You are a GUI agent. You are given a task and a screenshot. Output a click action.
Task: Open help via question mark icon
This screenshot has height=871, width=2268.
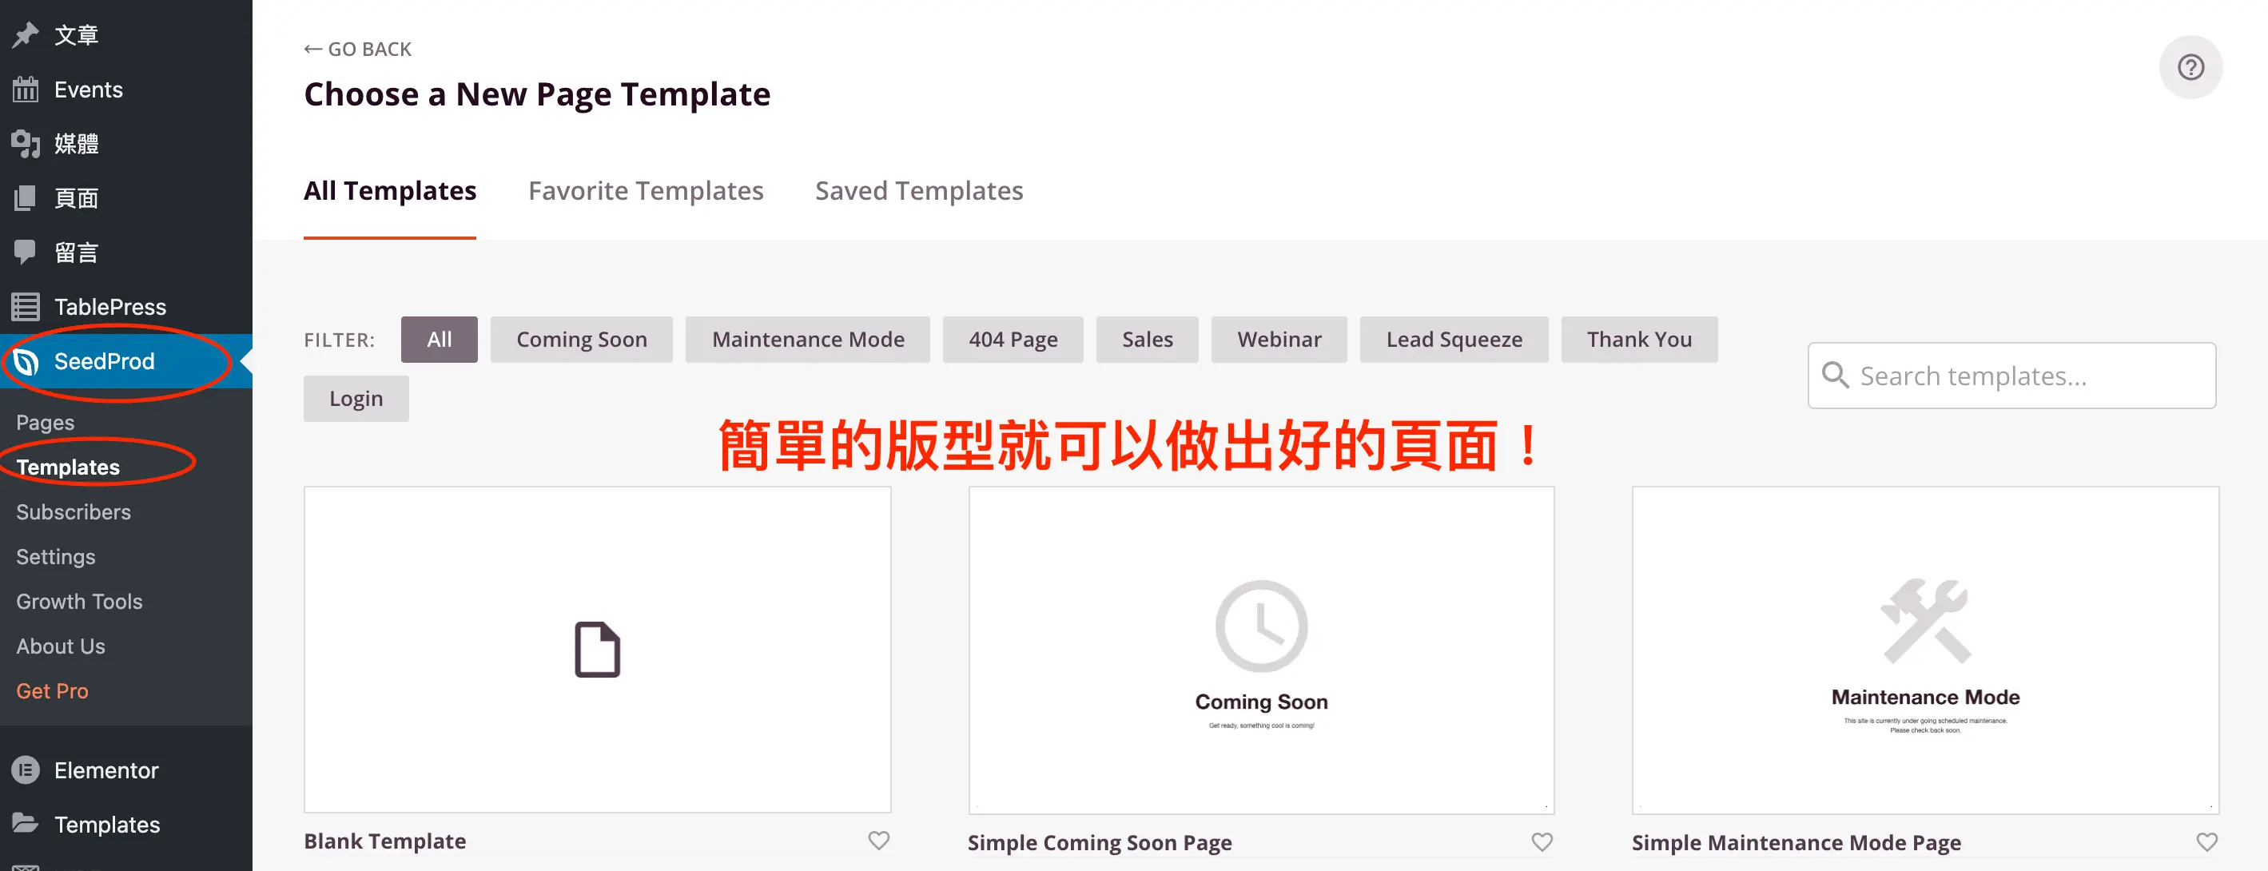click(2190, 67)
